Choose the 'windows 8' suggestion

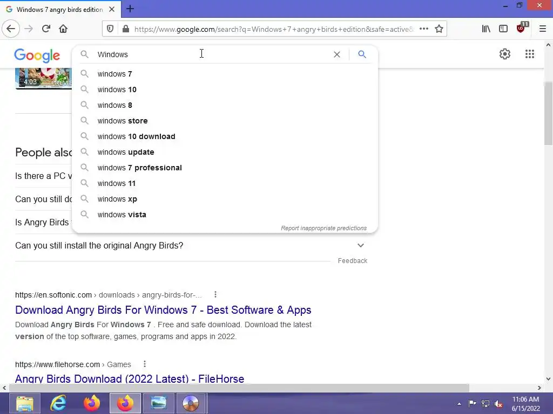(225, 105)
